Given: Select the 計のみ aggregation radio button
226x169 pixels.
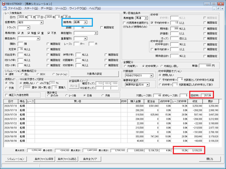Looking at the screenshot, I should 48,96.
